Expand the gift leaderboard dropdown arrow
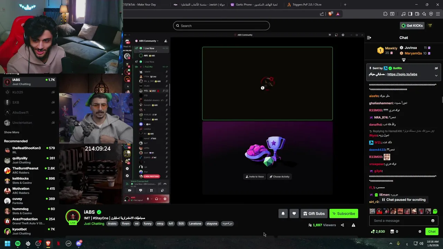Screen dimensions: 443x249 point(404,60)
